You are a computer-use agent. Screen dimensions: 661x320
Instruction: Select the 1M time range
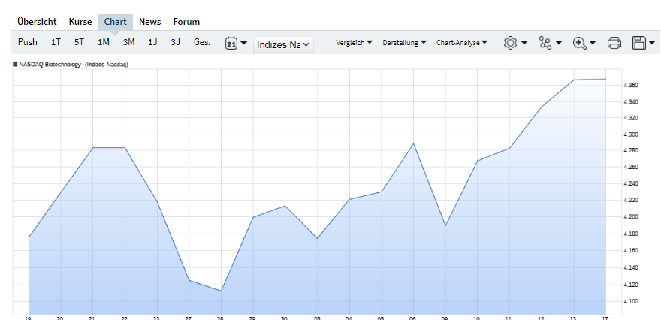click(104, 42)
